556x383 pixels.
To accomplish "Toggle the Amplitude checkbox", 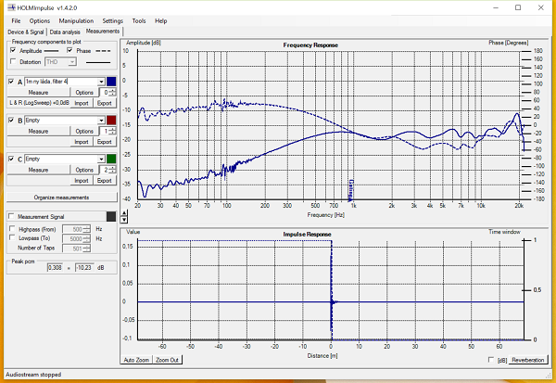I will pyautogui.click(x=13, y=50).
